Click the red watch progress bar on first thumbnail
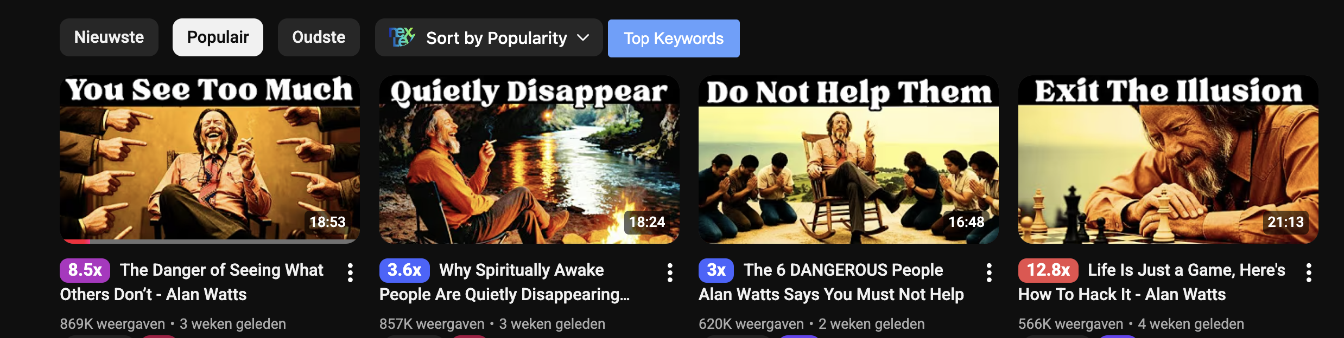Screen dimensions: 1344x338 click(75, 241)
